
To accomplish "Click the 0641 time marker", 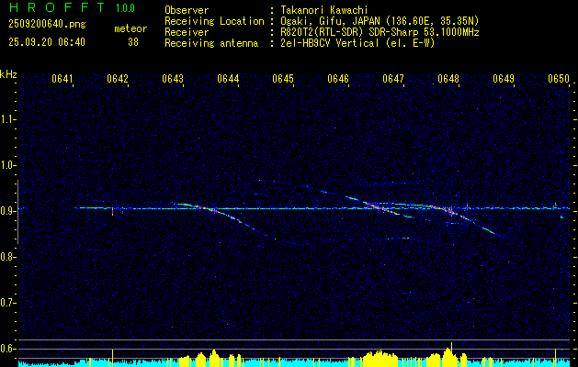I will click(62, 80).
